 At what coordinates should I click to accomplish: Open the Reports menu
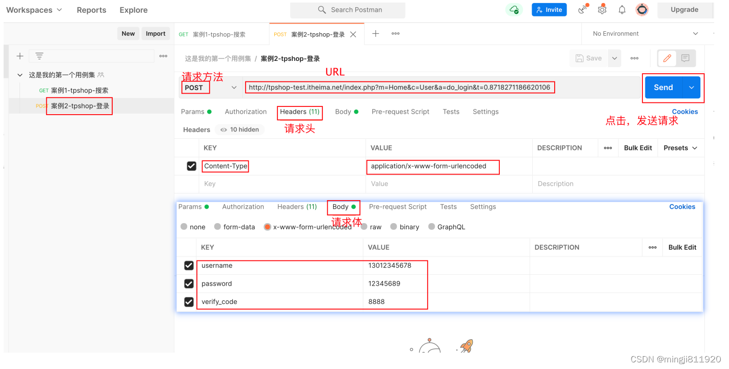(91, 10)
